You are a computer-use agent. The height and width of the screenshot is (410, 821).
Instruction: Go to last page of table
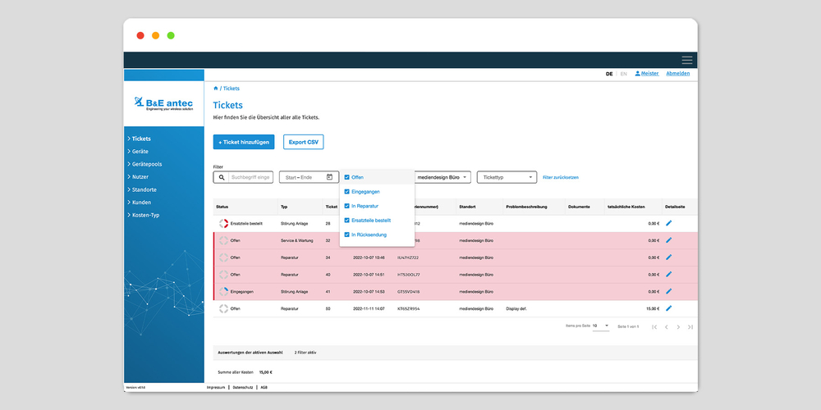coord(690,327)
